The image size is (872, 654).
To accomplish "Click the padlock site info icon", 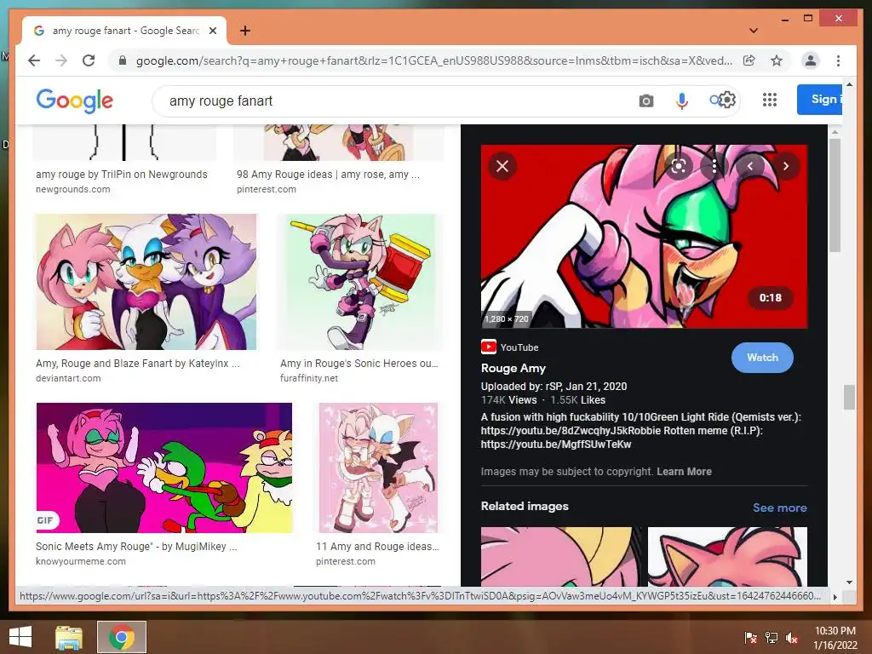I will (123, 60).
